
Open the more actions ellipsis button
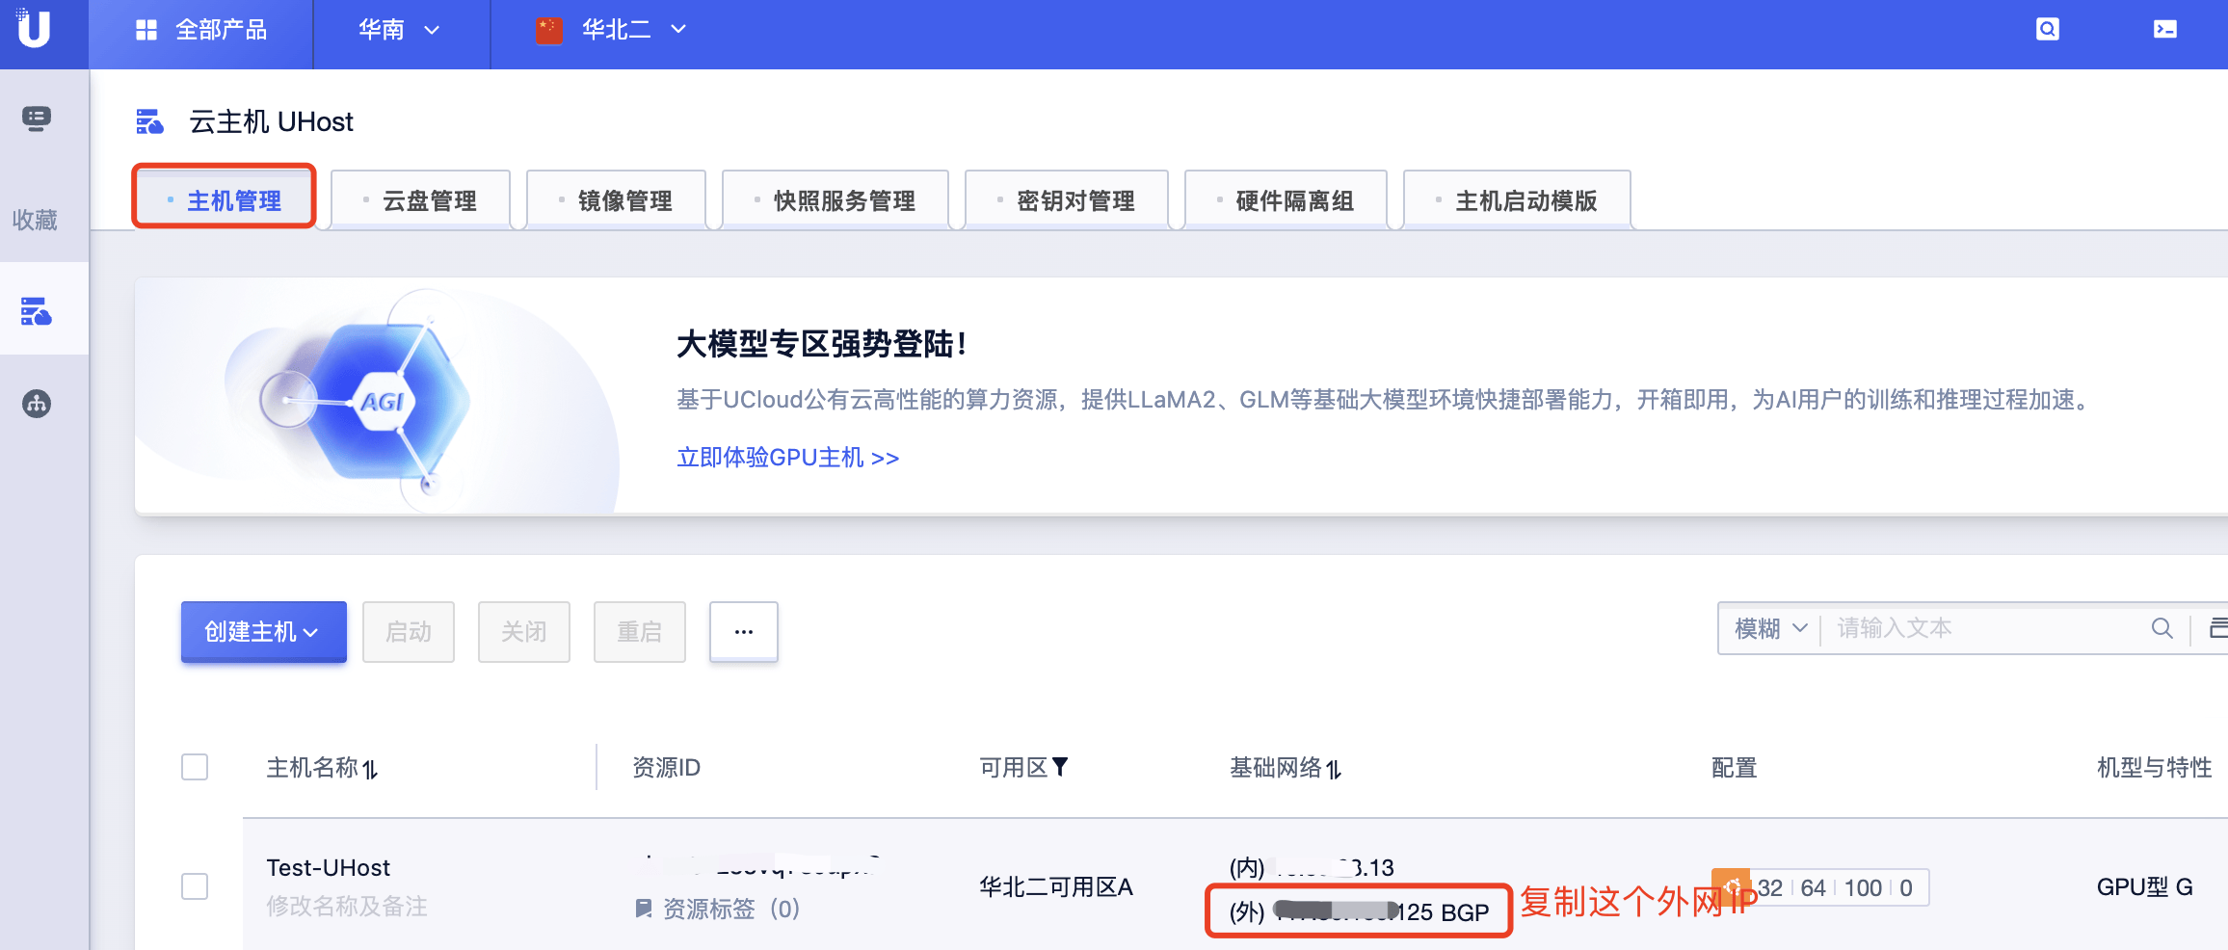coord(744,632)
